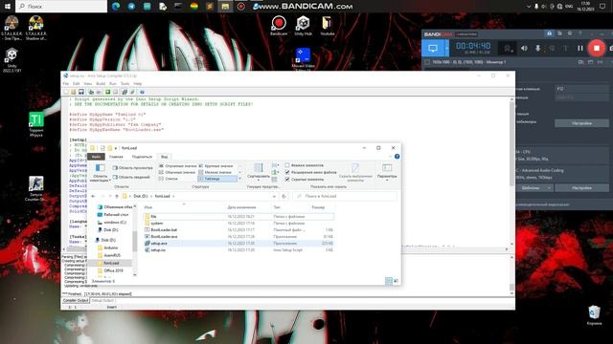
Task: Open Edit menu in Inno Setup
Action: (77, 84)
